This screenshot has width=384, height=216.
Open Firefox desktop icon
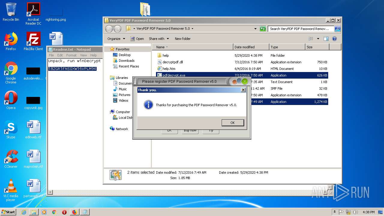pyautogui.click(x=11, y=41)
